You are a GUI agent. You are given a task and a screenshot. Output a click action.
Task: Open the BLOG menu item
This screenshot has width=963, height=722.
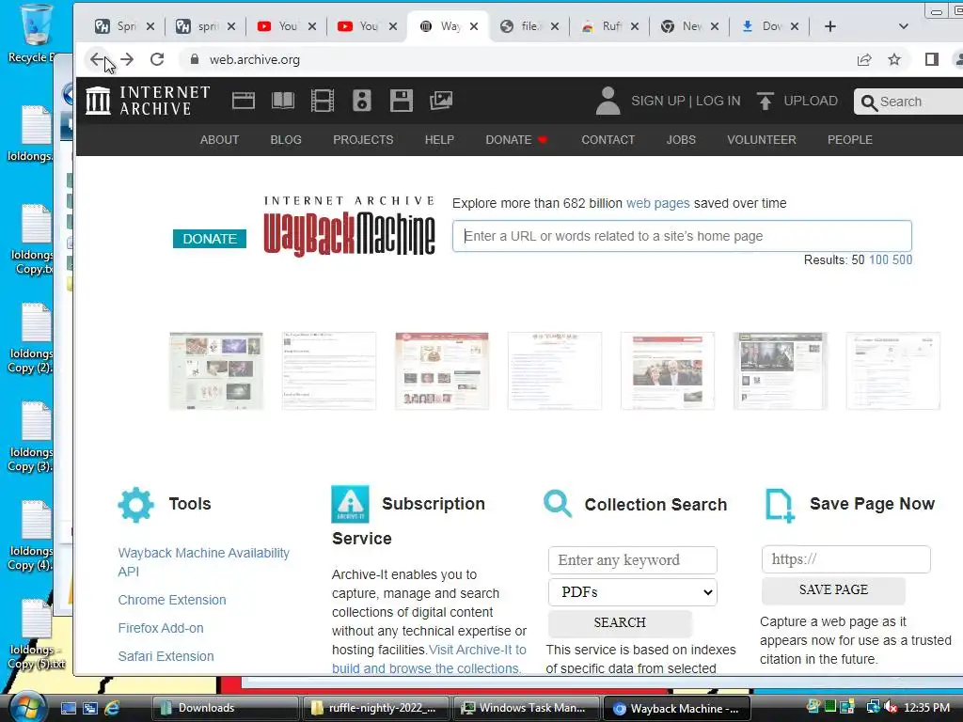coord(286,140)
